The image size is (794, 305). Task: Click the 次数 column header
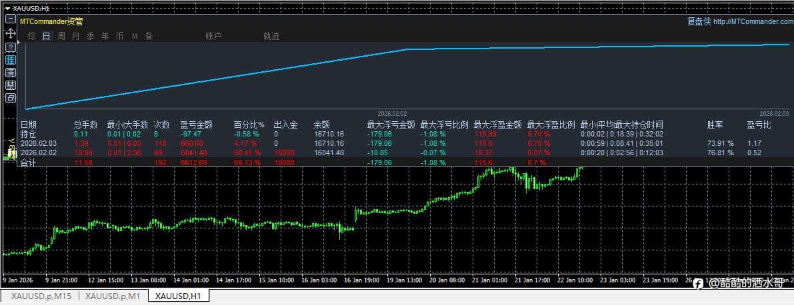[x=163, y=125]
